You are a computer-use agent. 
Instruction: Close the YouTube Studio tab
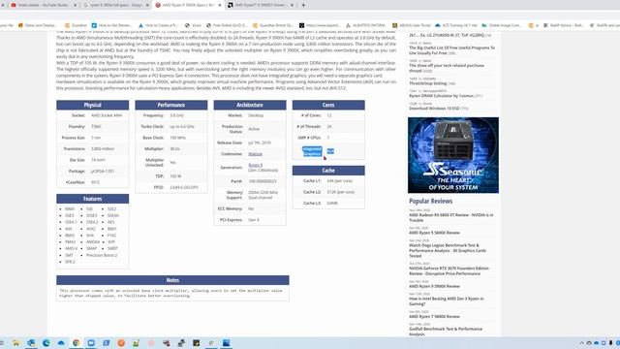[x=76, y=5]
